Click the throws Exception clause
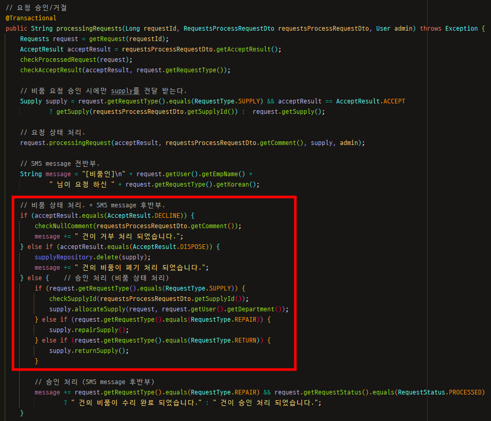491x421 pixels. [x=449, y=29]
